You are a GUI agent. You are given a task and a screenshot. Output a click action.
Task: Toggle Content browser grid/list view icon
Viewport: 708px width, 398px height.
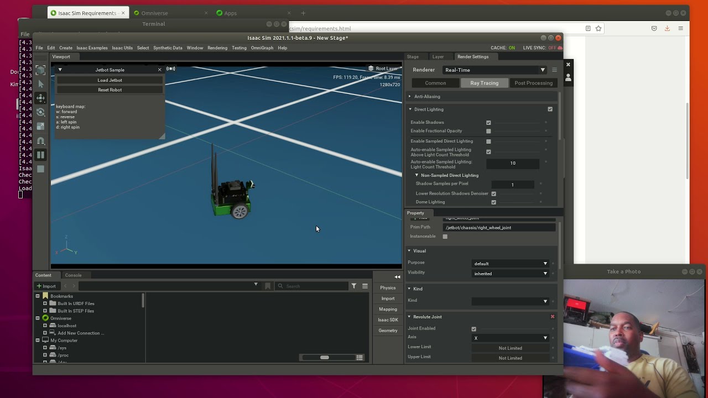click(360, 358)
